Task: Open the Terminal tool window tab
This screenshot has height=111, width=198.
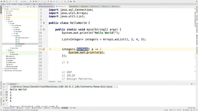Action: [x=20, y=108]
